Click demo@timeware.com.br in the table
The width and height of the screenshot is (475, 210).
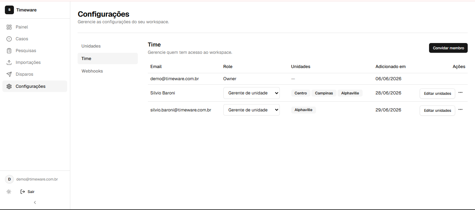(175, 79)
